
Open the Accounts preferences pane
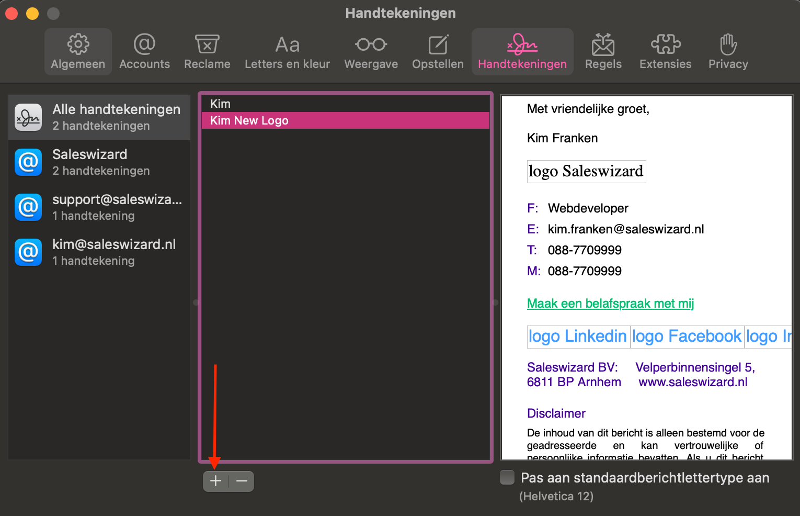click(144, 52)
